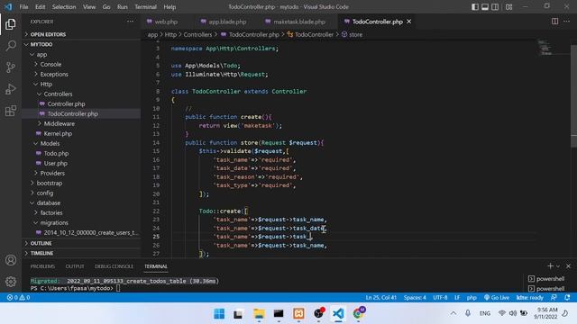Open the create_users migration file

click(81, 232)
